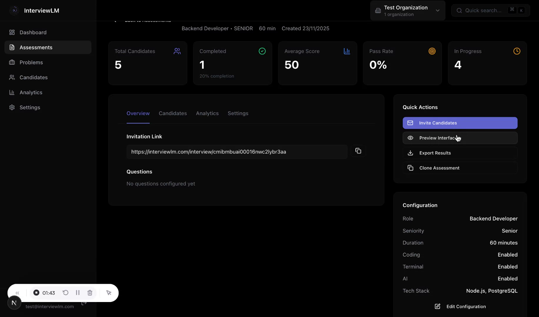The height and width of the screenshot is (317, 539).
Task: Select the cursor tool in recording bar
Action: pyautogui.click(x=109, y=293)
